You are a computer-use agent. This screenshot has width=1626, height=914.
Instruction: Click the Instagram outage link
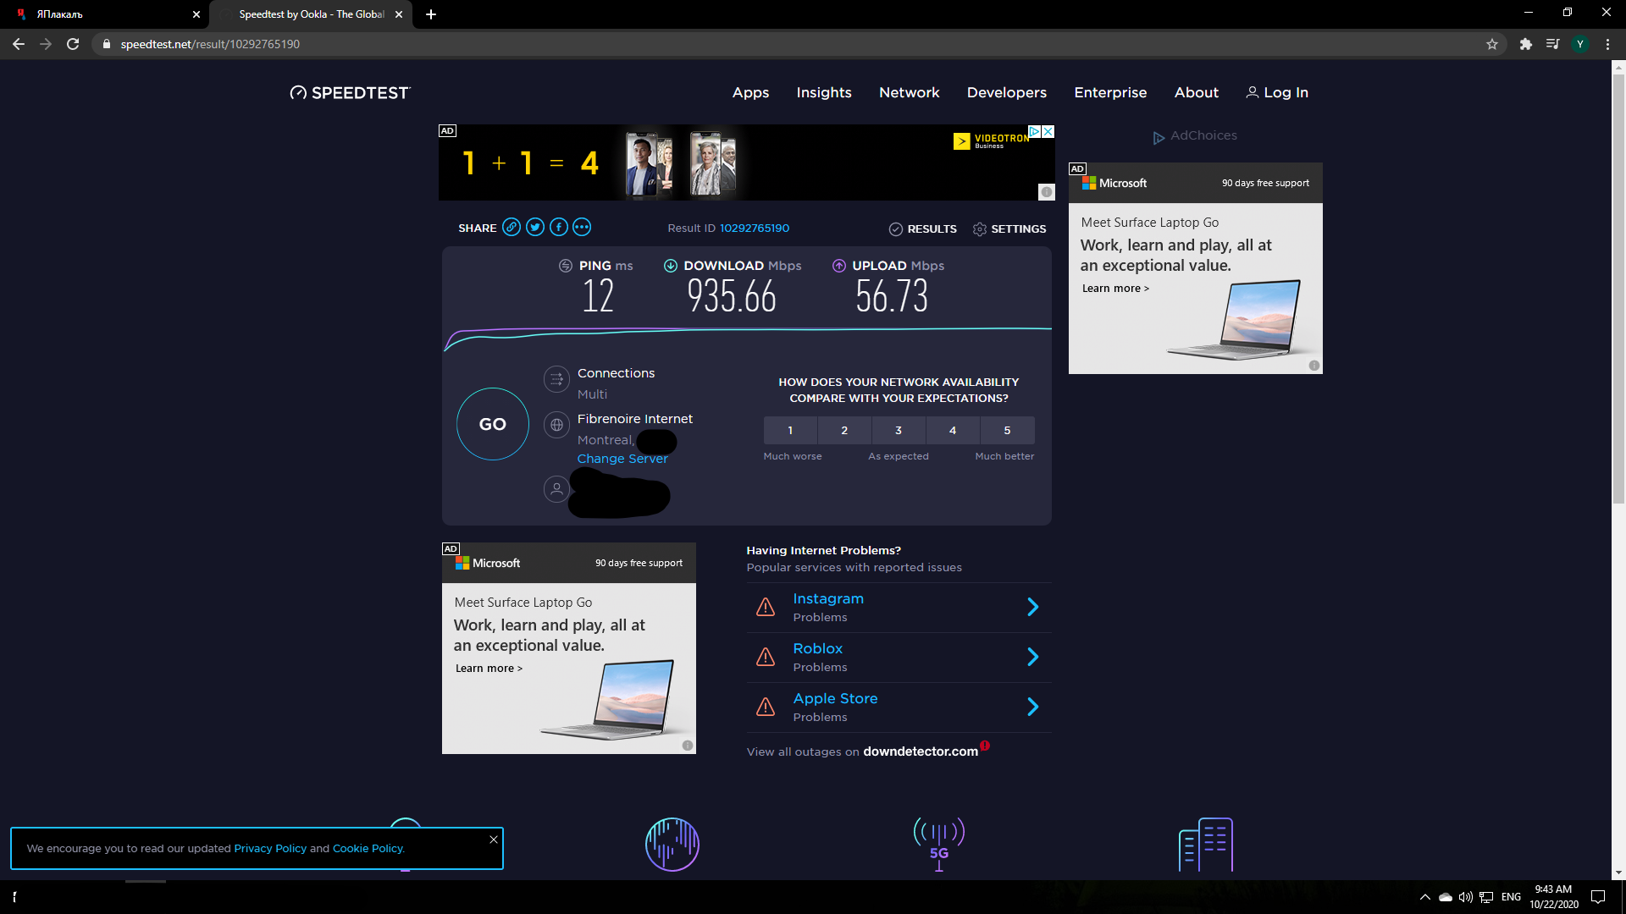coord(828,598)
